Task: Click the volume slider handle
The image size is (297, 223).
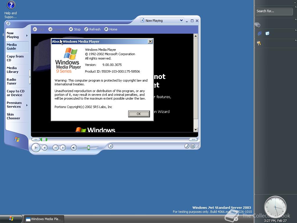Action: pos(88,148)
